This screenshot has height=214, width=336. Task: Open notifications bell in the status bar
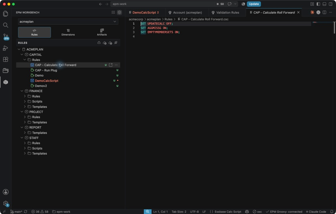(332, 212)
